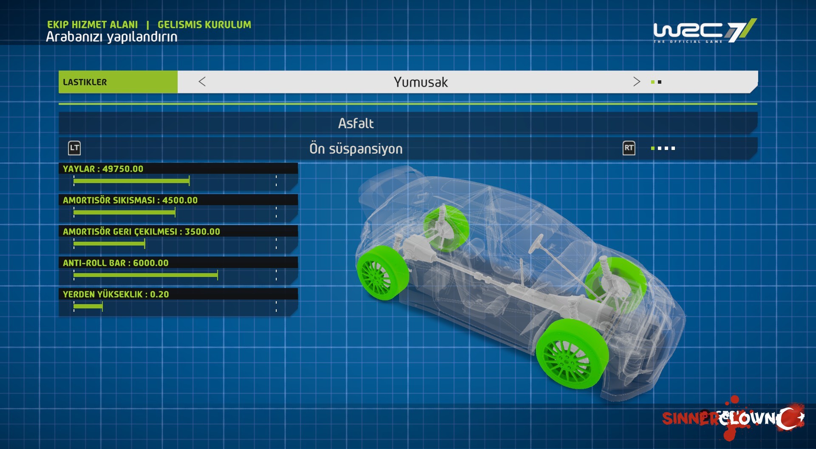Screen dimensions: 816x449
Task: Adjust the YAYLAR spring stiffness slider
Action: pyautogui.click(x=175, y=181)
